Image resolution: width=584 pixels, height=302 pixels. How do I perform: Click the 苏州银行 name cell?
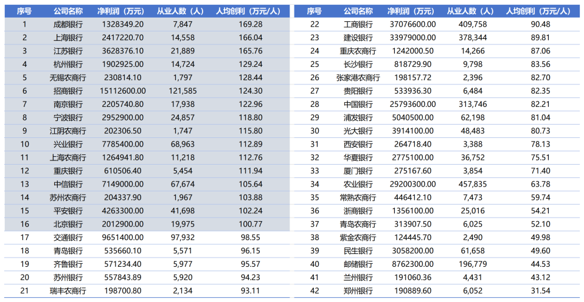[x=68, y=278]
